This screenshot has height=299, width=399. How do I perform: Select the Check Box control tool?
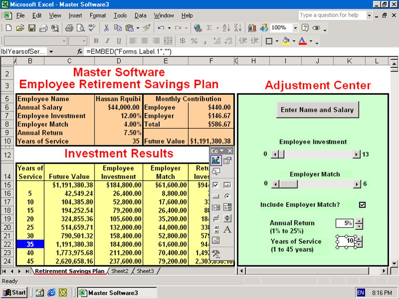(x=216, y=185)
